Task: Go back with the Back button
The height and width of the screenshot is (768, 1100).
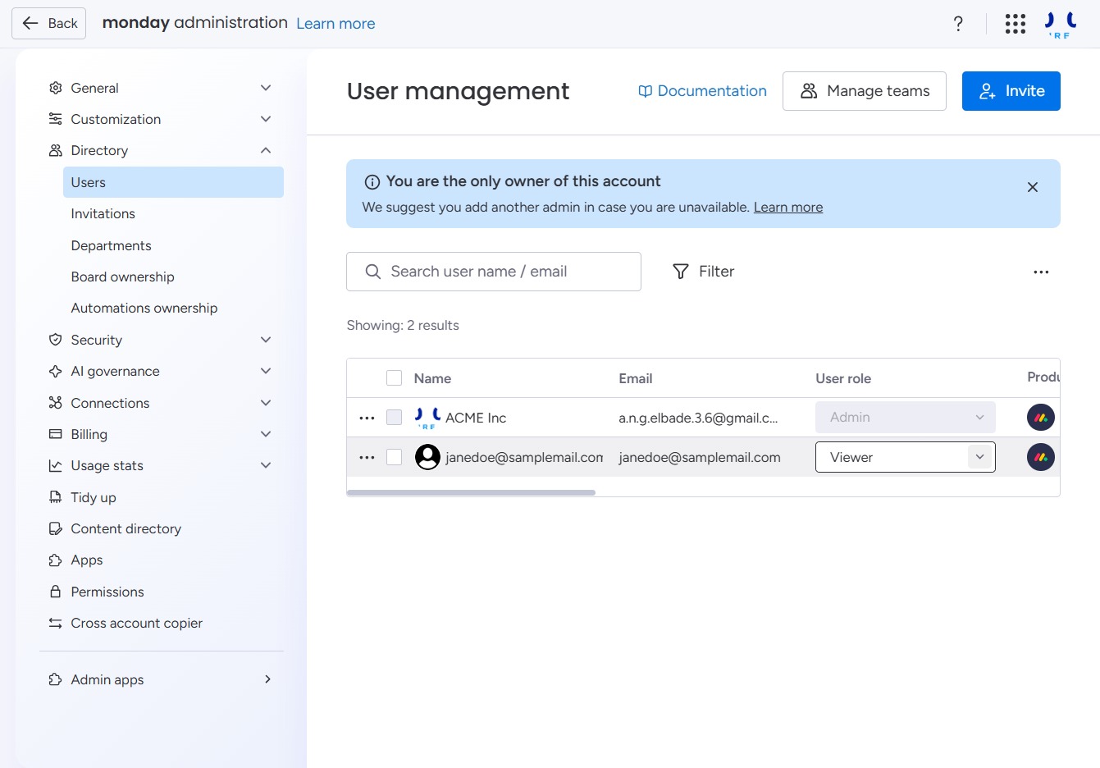Action: 49,23
